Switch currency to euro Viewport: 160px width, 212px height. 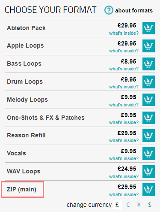pyautogui.click(x=128, y=205)
